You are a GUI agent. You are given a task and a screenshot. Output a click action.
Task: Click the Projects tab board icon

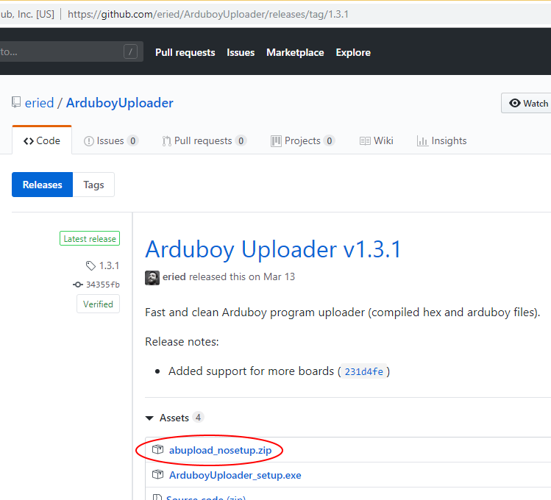point(276,141)
